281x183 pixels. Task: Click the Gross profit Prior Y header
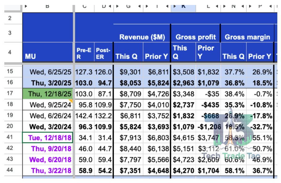coord(208,52)
